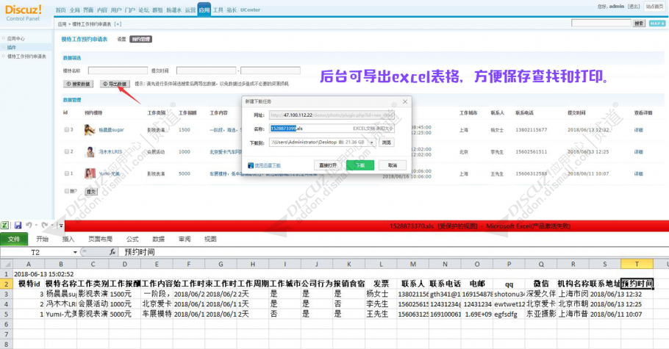Click the green 下载 button in the dialog
Viewport: 669px width, 349px height.
[x=360, y=165]
